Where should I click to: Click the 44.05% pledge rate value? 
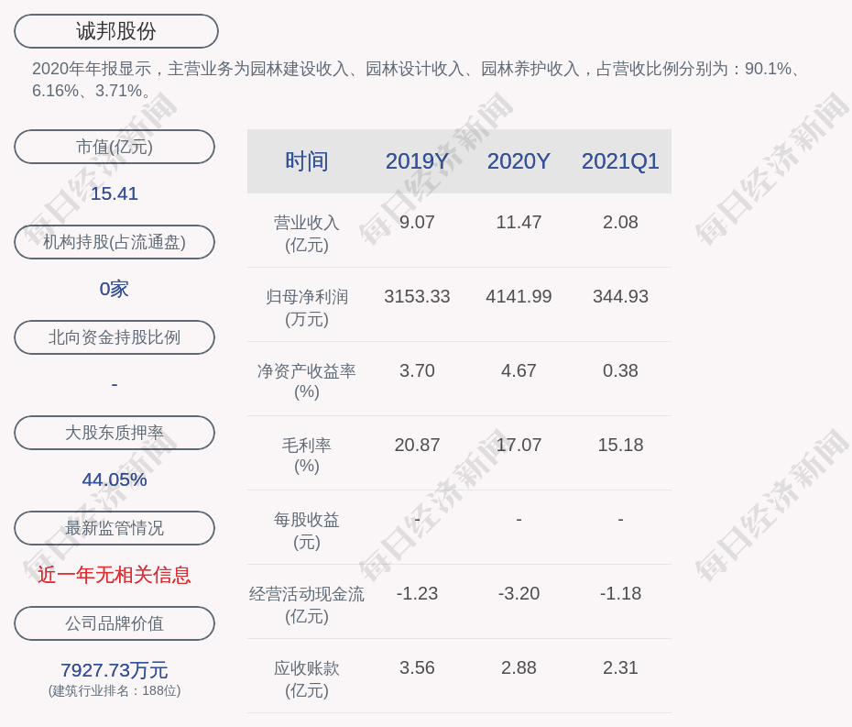[x=115, y=479]
